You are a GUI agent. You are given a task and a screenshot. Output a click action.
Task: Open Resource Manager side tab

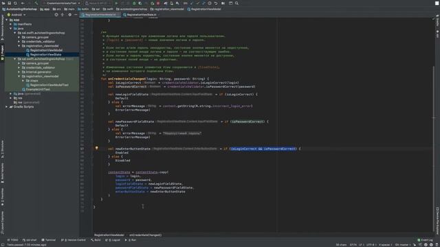[x=2, y=28]
